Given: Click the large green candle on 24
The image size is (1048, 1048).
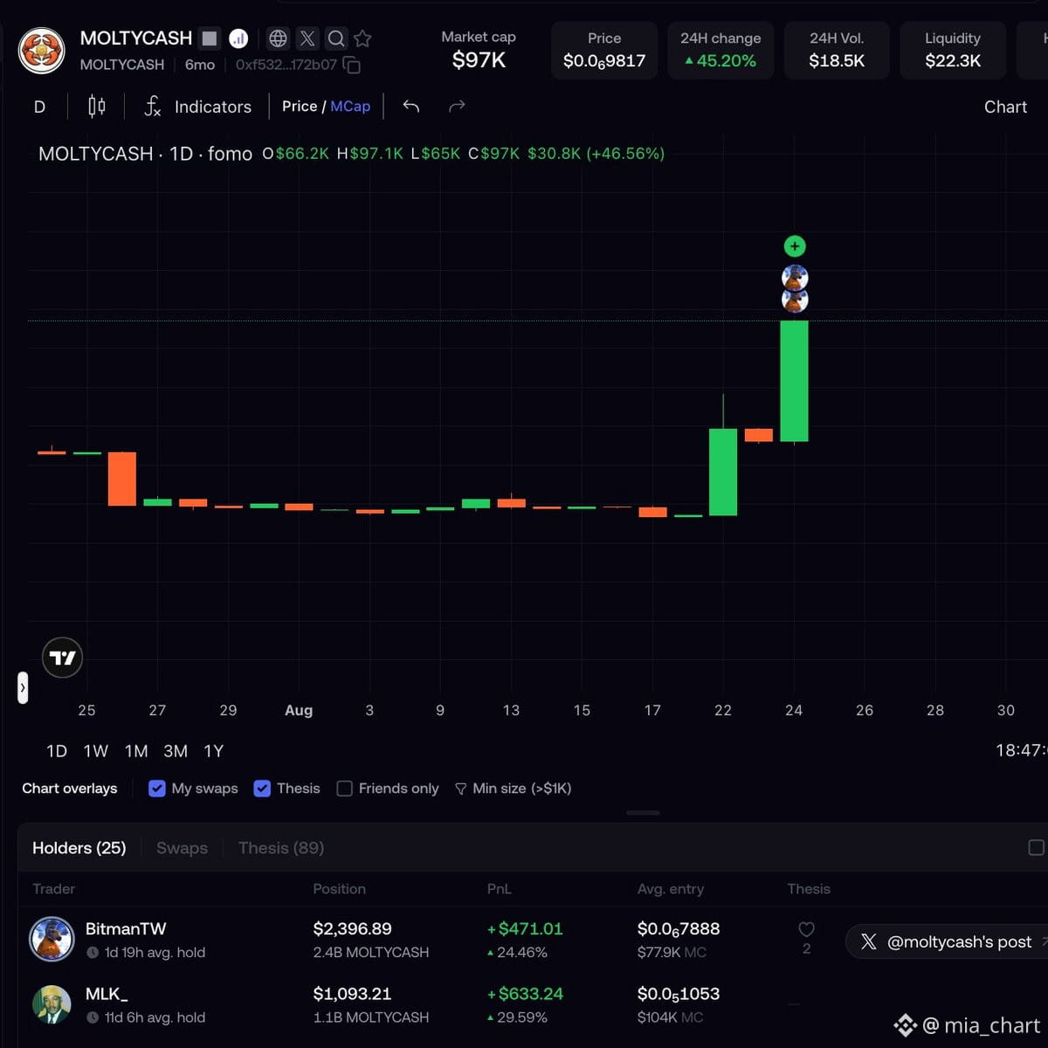Looking at the screenshot, I should coord(794,381).
